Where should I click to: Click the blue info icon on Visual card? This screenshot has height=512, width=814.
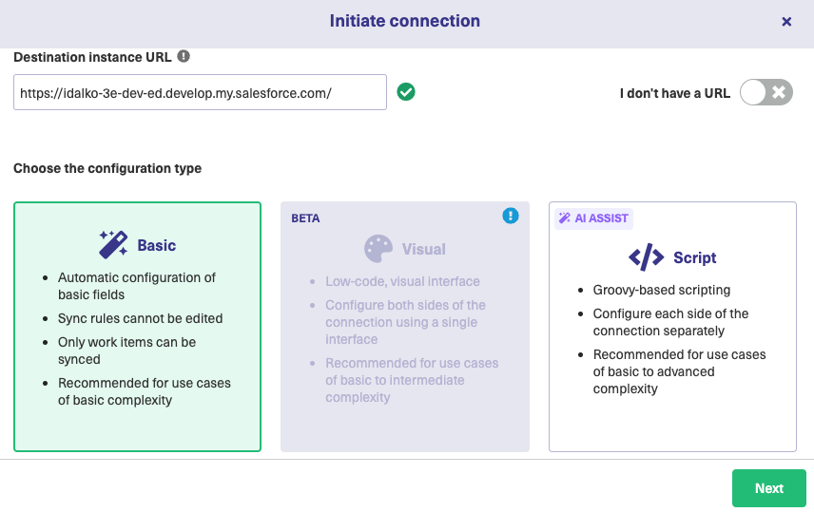pos(511,216)
